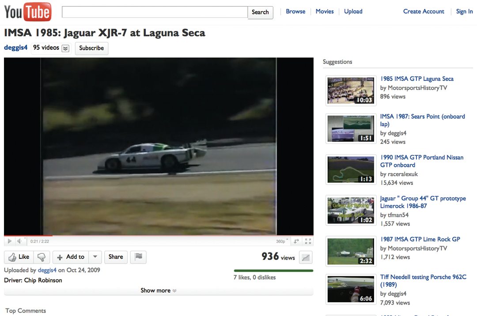Screen dimensions: 477x316
Task: Share this video
Action: pyautogui.click(x=116, y=257)
